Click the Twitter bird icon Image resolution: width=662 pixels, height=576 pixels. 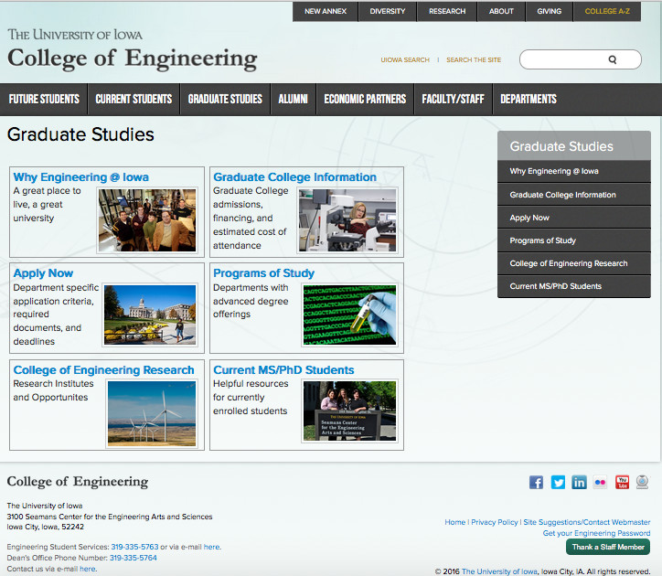click(x=558, y=482)
